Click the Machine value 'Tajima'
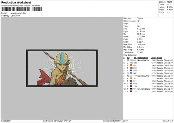The height and width of the screenshot is (123, 174). (140, 18)
